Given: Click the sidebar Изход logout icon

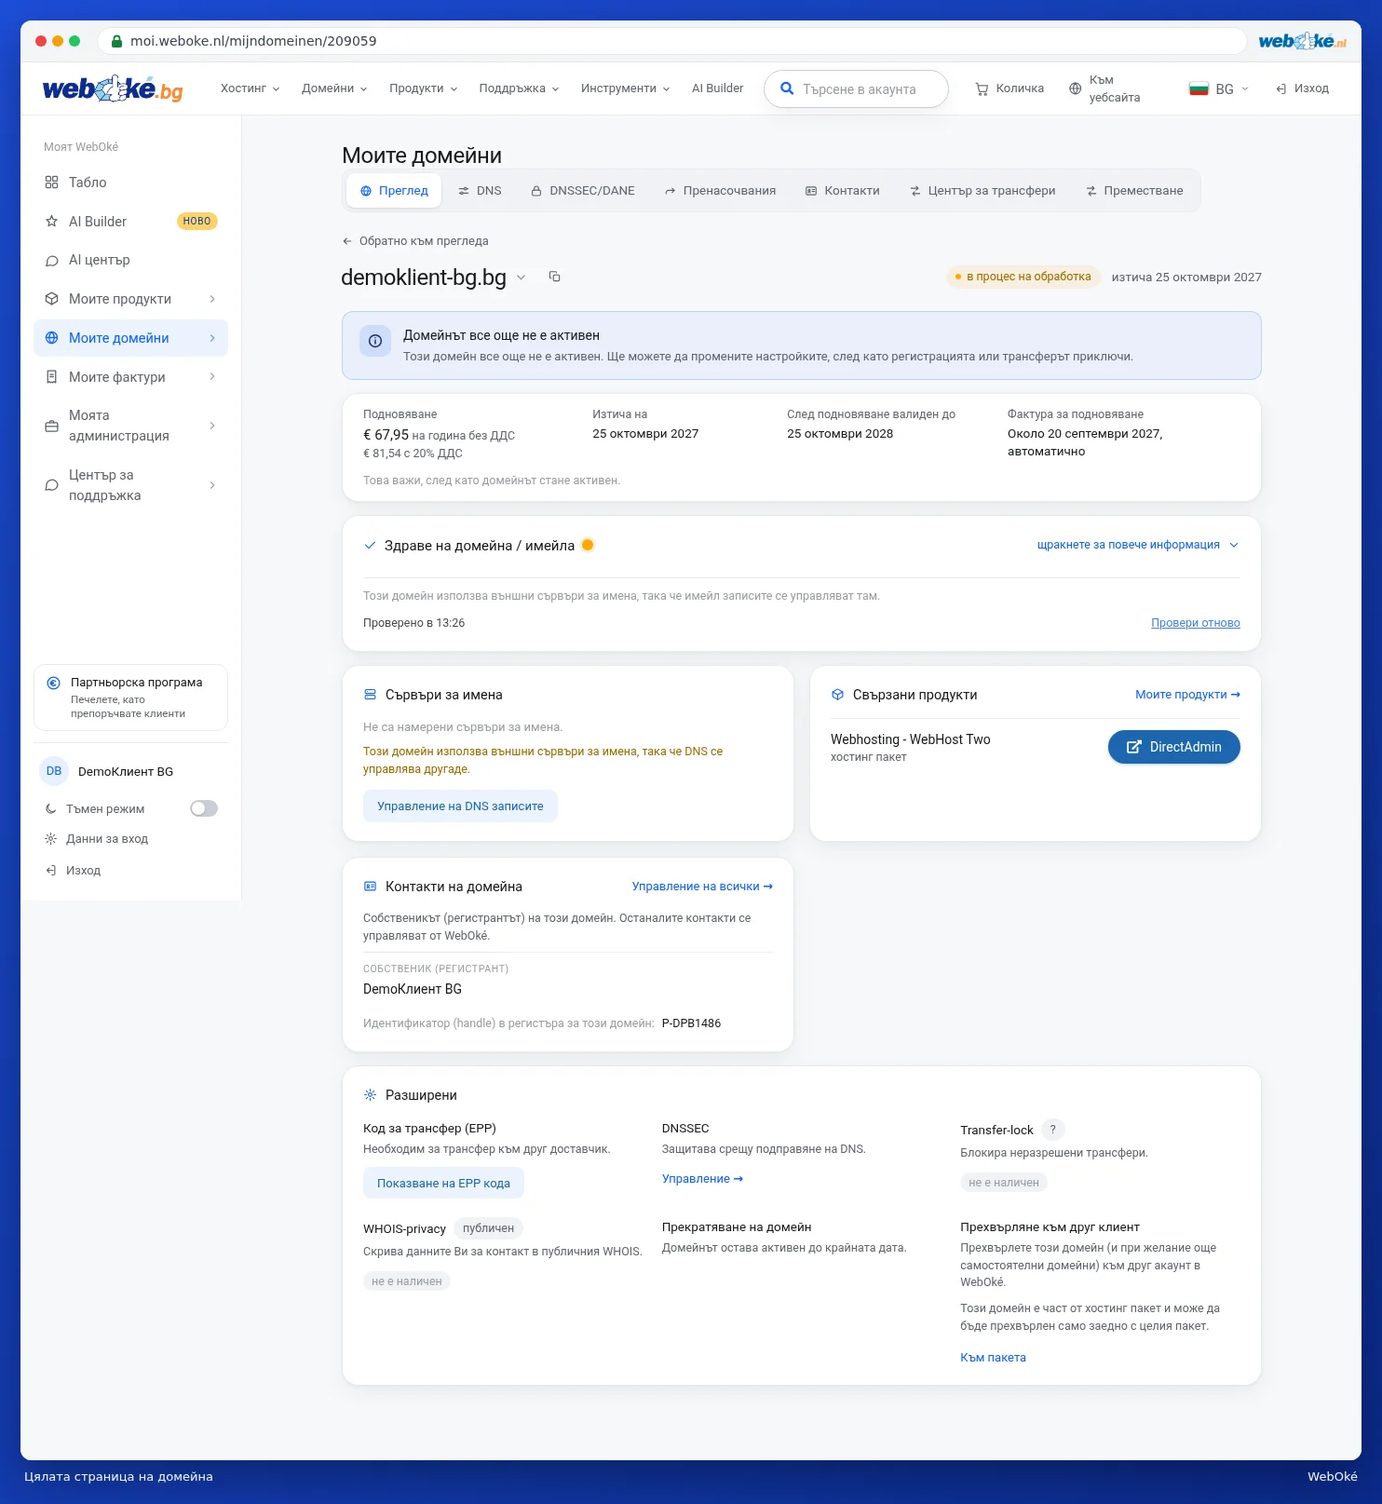Looking at the screenshot, I should coord(50,871).
